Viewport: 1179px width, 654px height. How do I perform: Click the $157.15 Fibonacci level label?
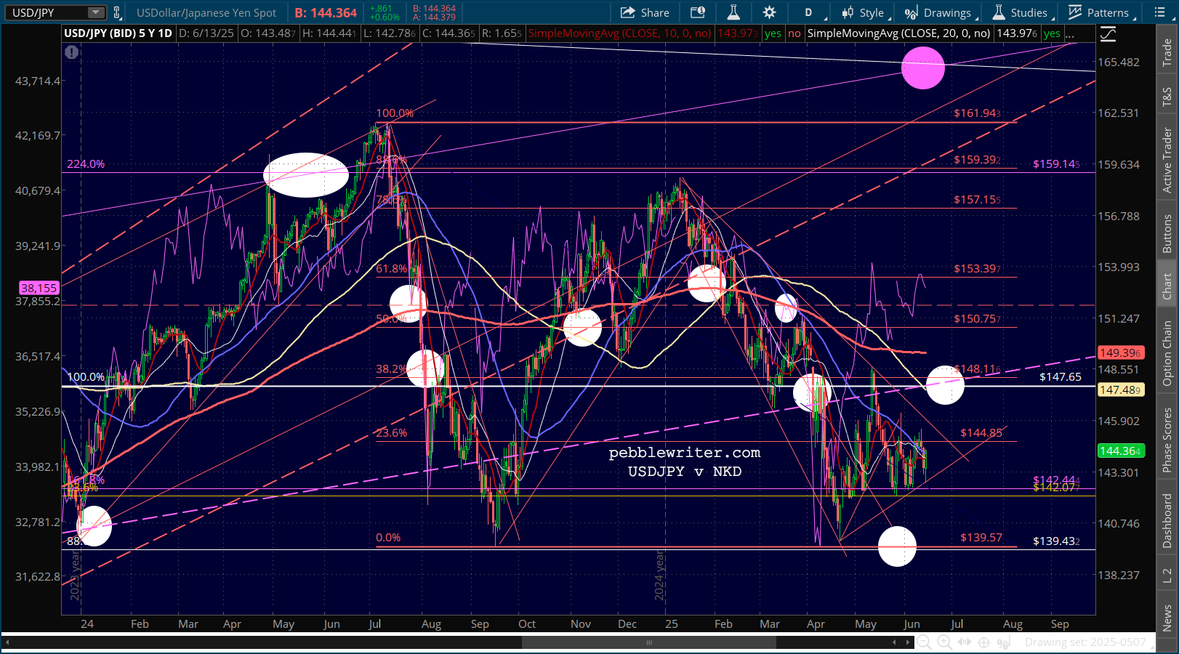[978, 200]
